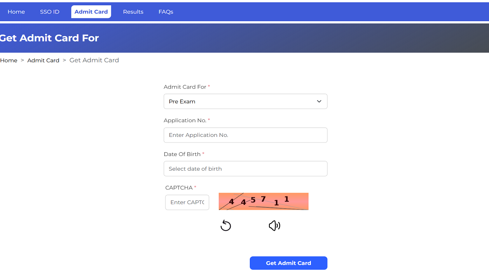Open the Select date of birth field

[245, 169]
